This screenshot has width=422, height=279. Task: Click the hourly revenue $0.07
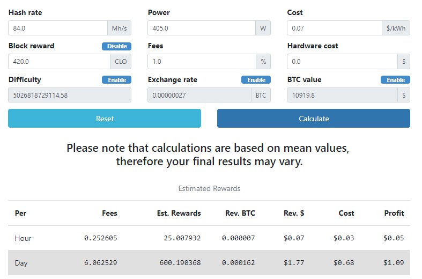[x=294, y=238]
